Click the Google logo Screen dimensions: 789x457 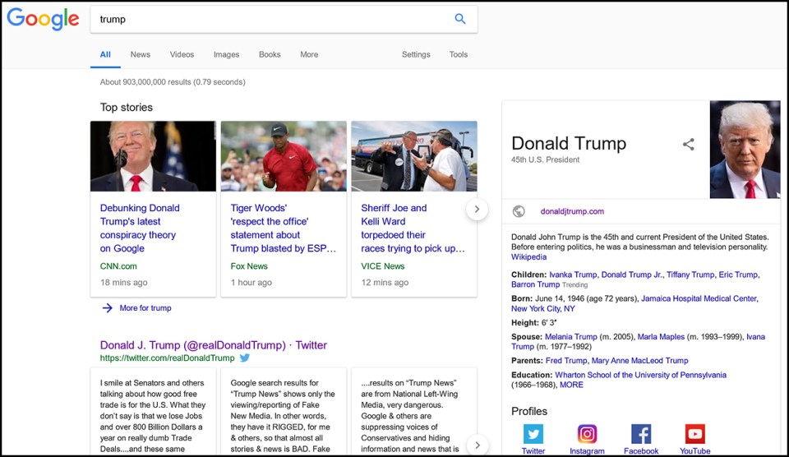[x=43, y=20]
